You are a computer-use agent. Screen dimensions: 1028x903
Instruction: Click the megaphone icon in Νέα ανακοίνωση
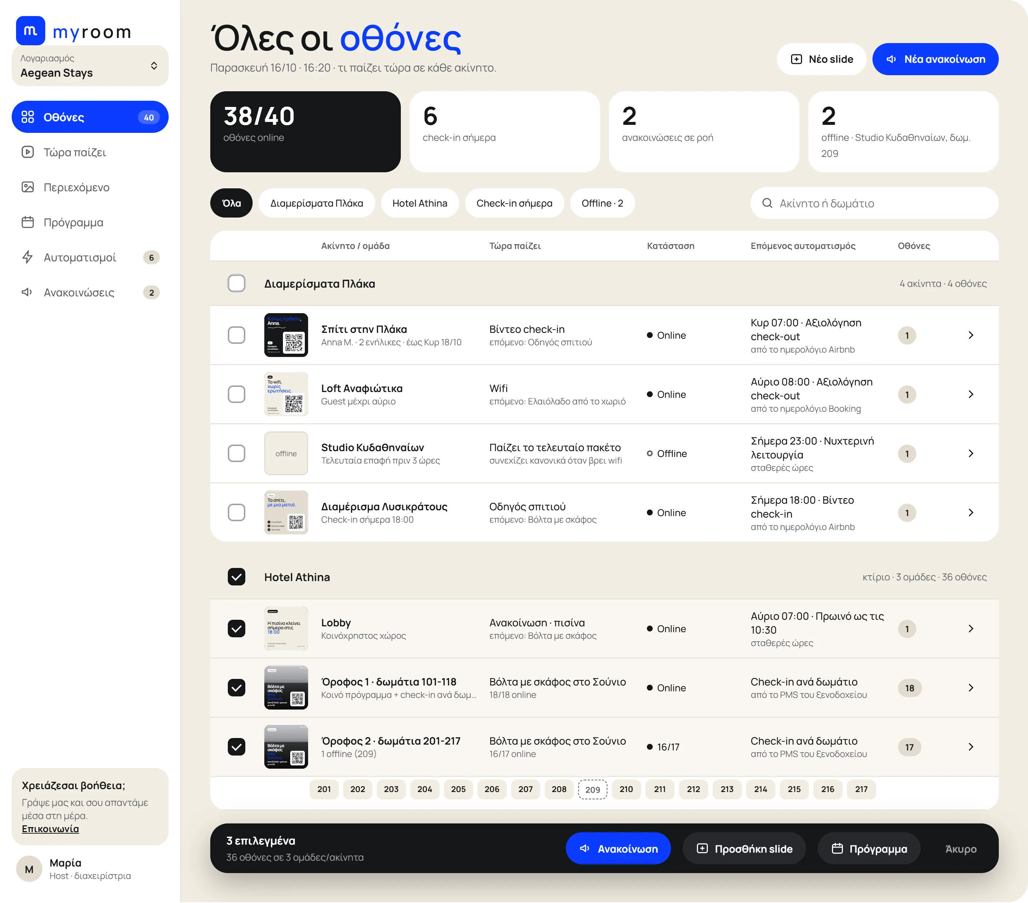tap(891, 59)
